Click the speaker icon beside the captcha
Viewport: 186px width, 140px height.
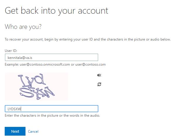click(x=99, y=75)
